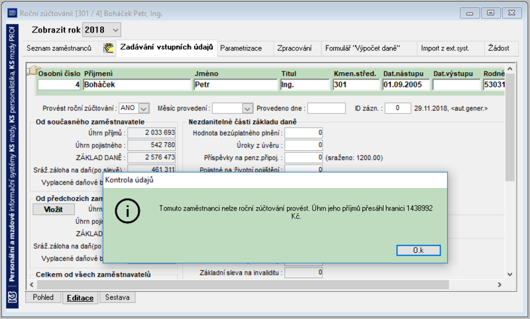The height and width of the screenshot is (319, 530).
Task: Click the vertical scrollbar down arrow
Action: [510, 275]
